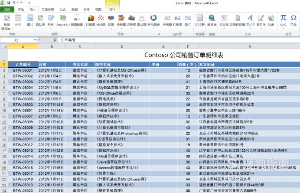The width and height of the screenshot is (300, 193).
Task: Select cell BTW-08020
Action: [23, 191]
